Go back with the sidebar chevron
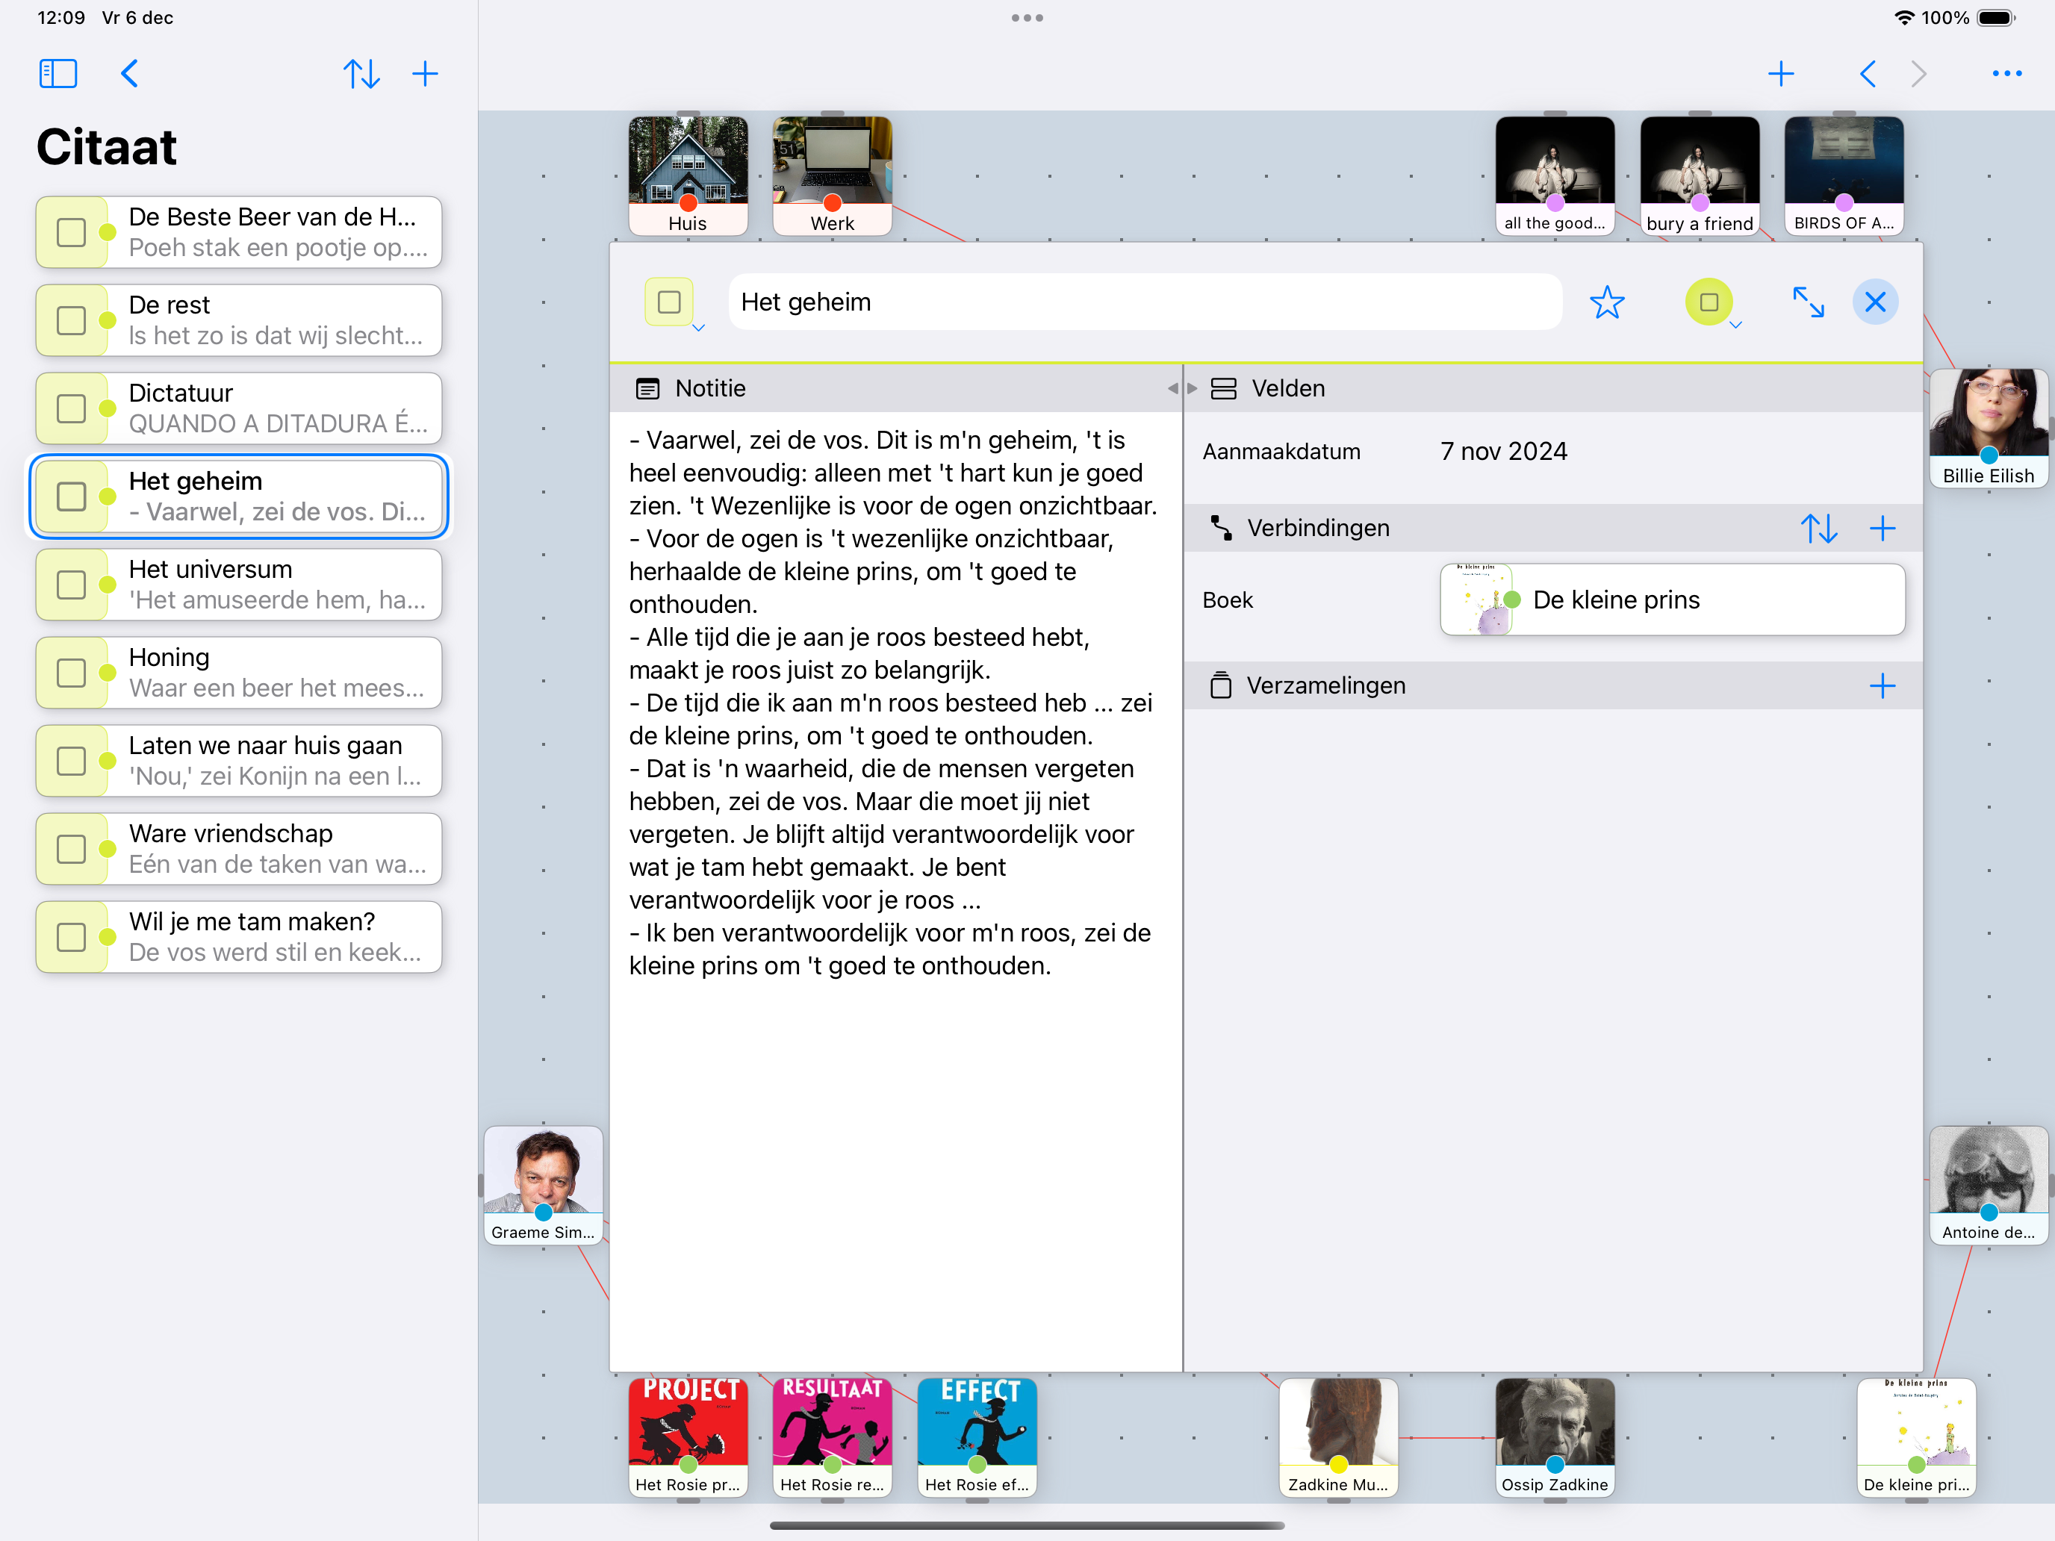This screenshot has height=1541, width=2055. pyautogui.click(x=130, y=73)
